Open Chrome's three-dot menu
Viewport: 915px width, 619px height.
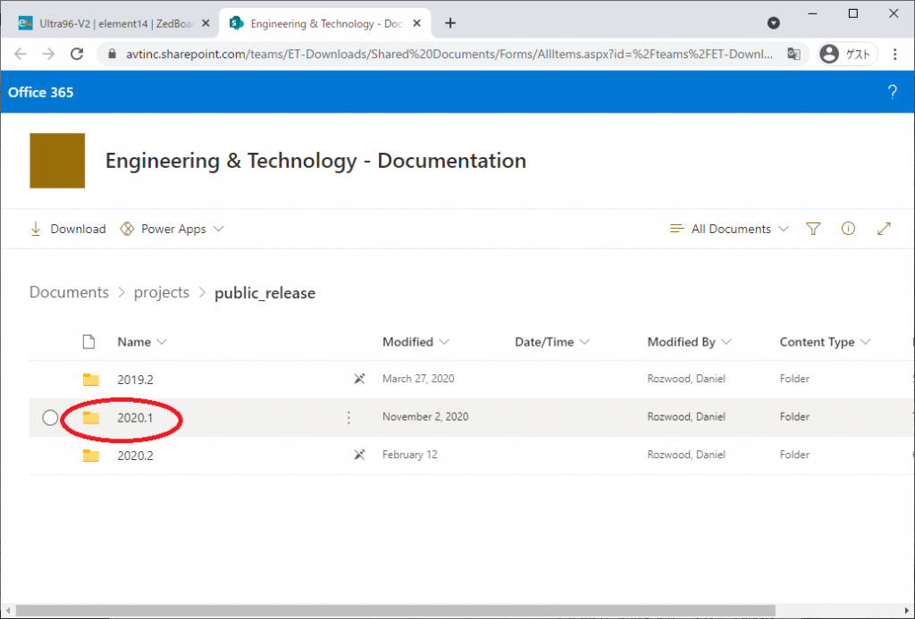pyautogui.click(x=894, y=54)
